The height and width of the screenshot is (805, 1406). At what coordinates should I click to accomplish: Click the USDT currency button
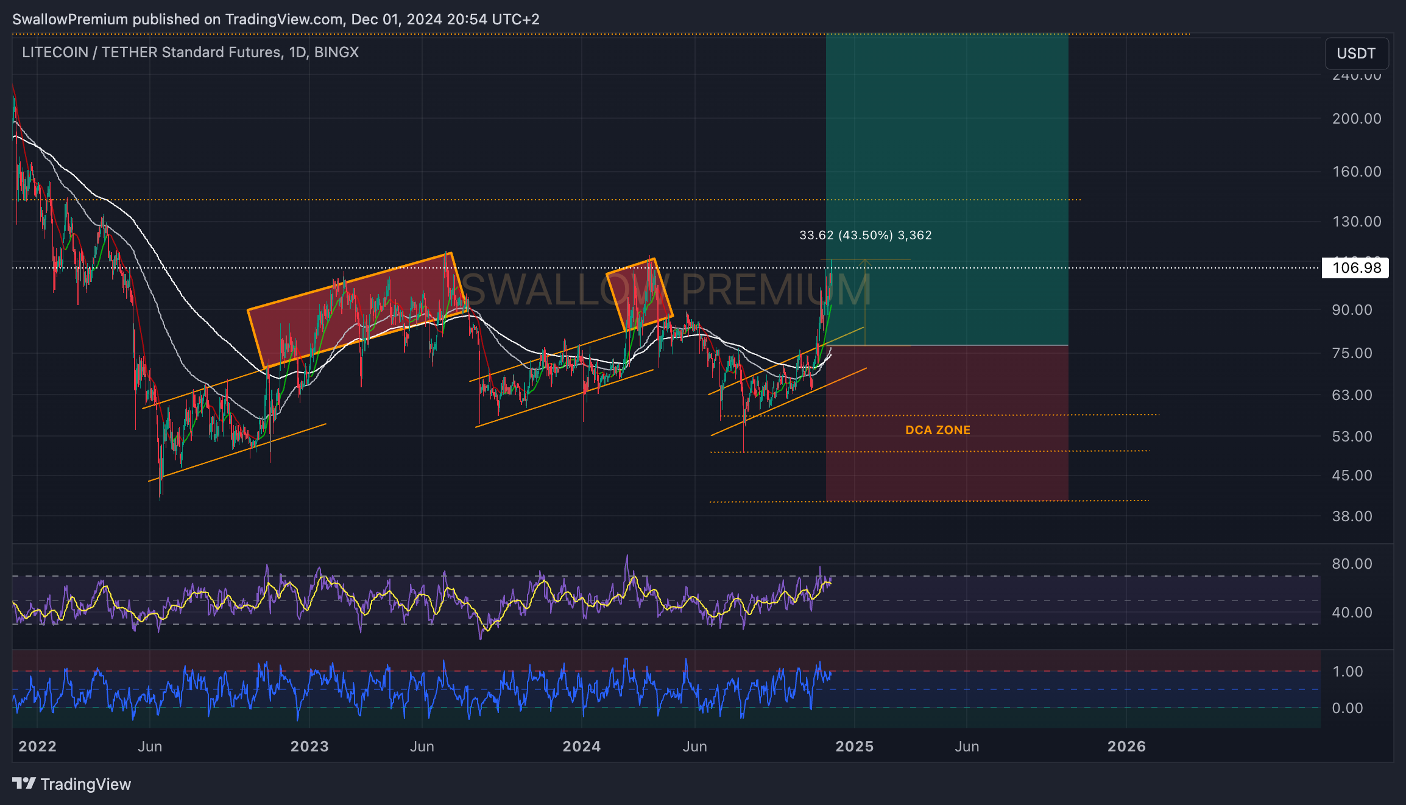(x=1356, y=54)
